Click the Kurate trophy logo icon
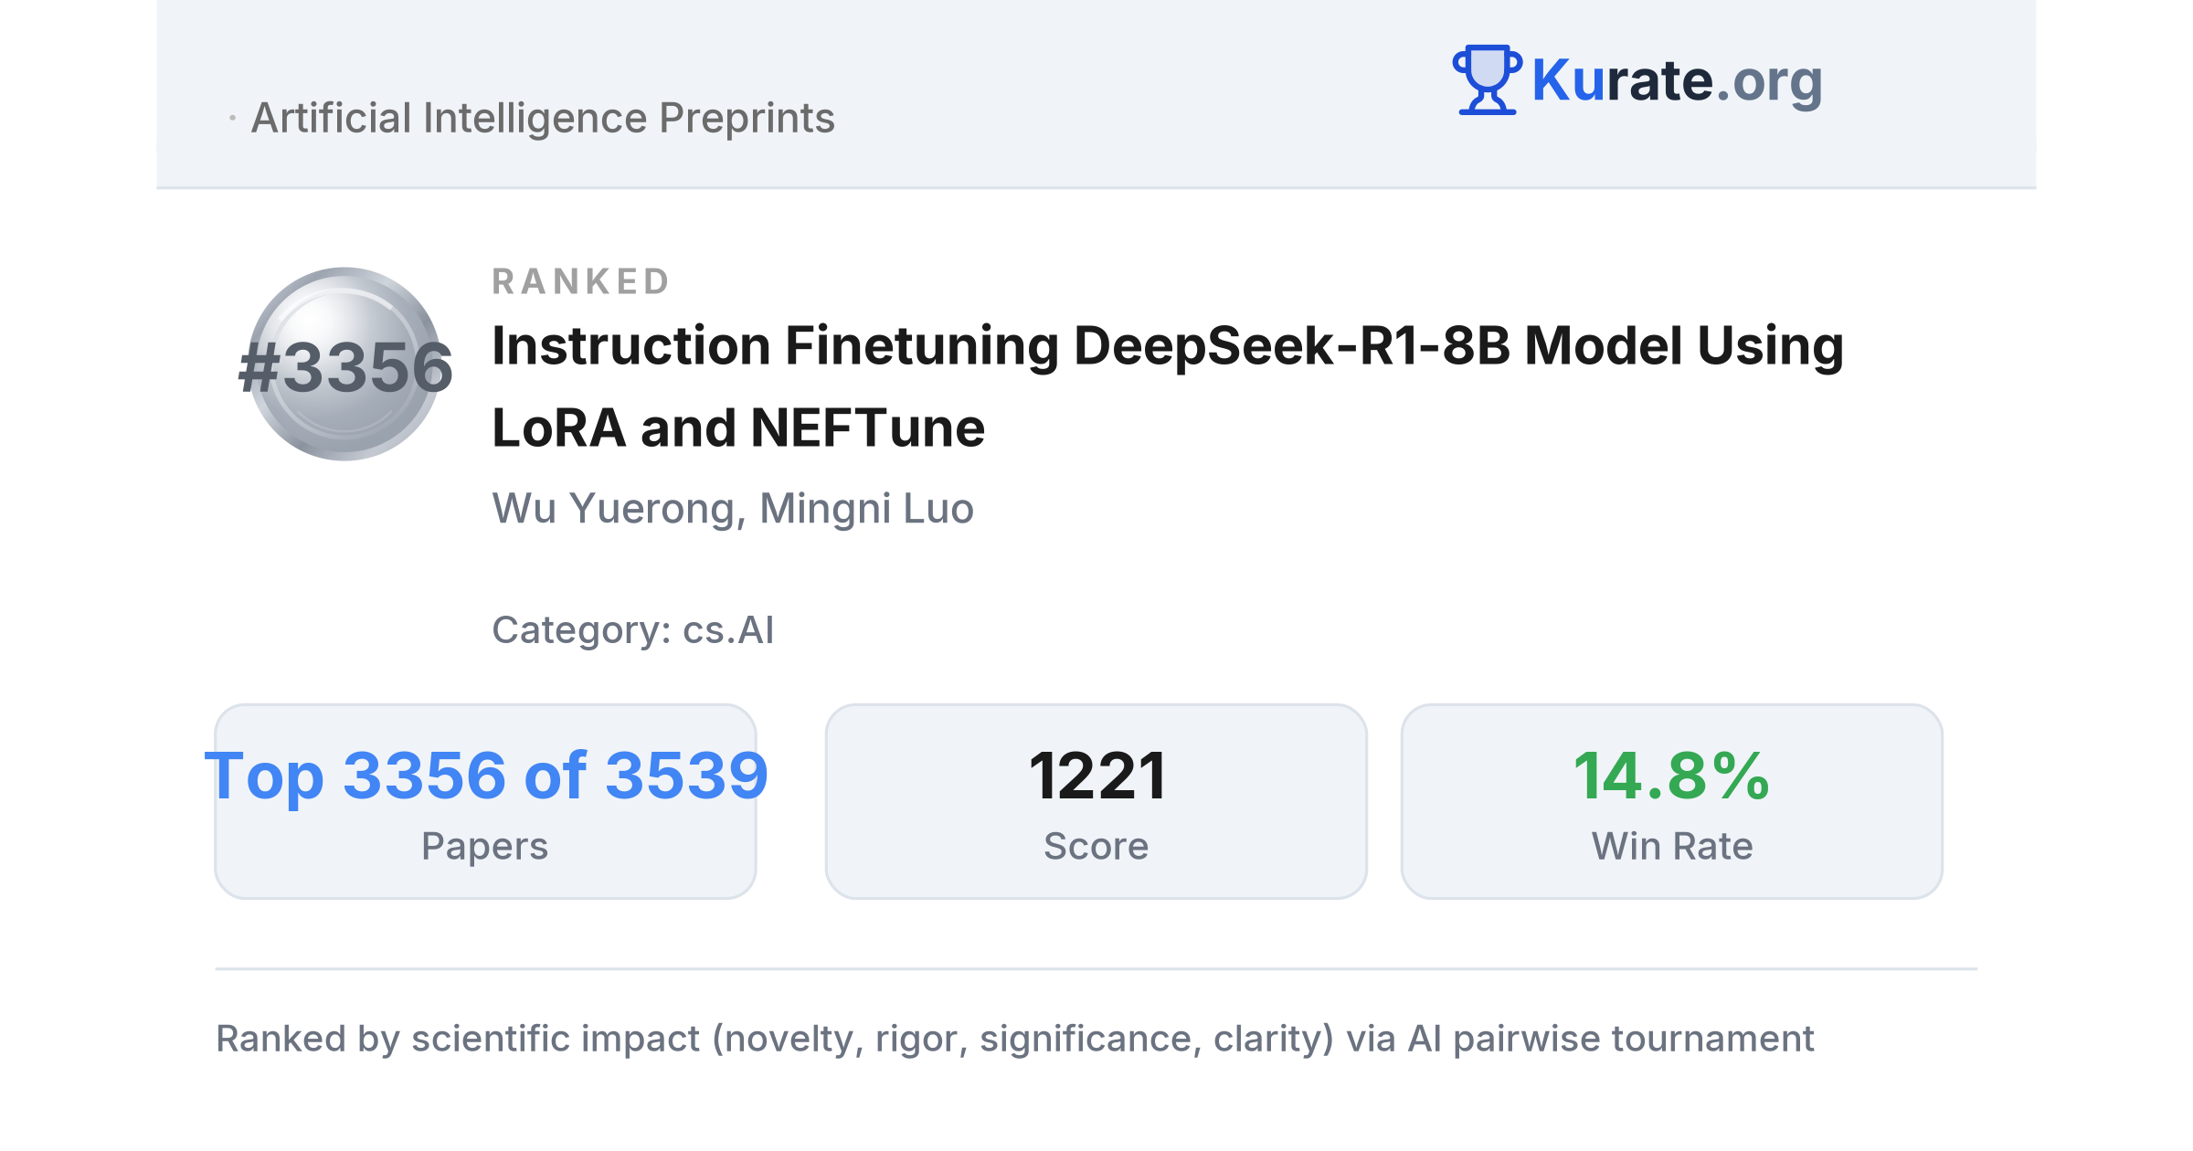 tap(1487, 79)
